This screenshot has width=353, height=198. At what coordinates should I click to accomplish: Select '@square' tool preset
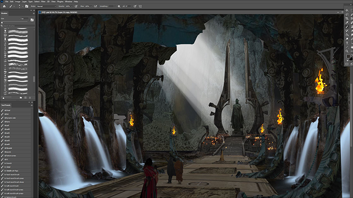click(16, 152)
